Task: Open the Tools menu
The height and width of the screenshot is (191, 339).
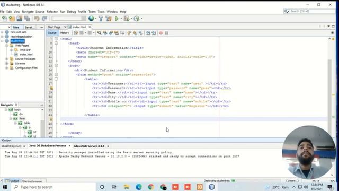Action: point(101,12)
